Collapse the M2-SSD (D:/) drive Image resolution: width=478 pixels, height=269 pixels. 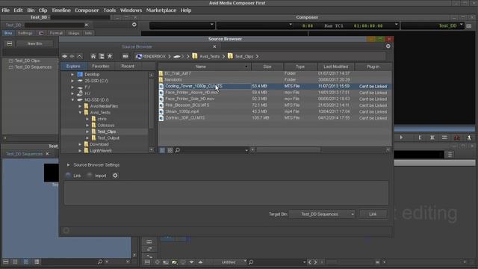[x=72, y=99]
